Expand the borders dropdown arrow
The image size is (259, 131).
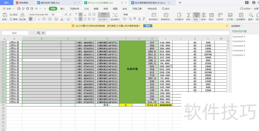[x=46, y=19]
